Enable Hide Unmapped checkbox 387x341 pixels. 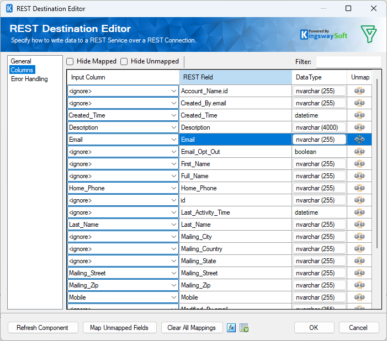124,61
